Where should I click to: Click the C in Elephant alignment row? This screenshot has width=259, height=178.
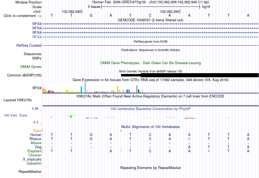point(150,151)
